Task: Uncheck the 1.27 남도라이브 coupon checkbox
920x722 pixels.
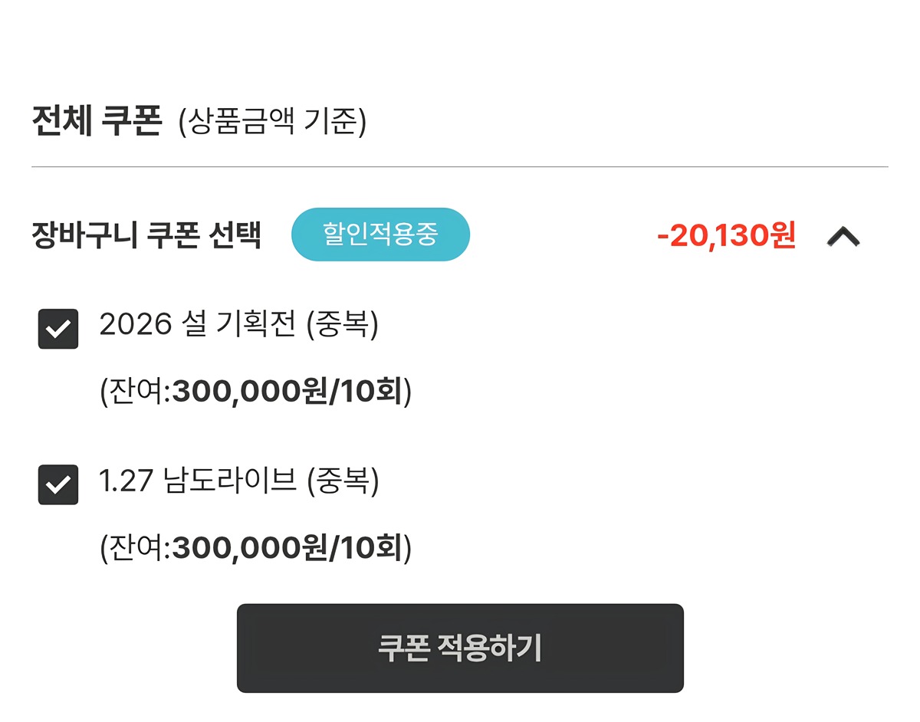Action: 58,484
